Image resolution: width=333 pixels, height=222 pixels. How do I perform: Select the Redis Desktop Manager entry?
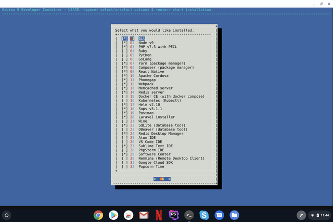point(152,134)
